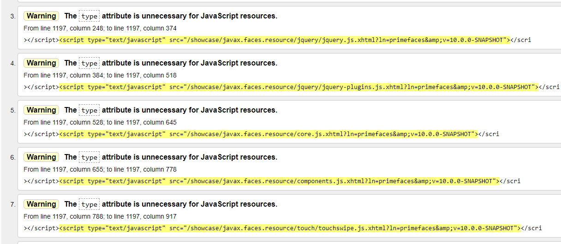Image resolution: width=561 pixels, height=244 pixels.
Task: Select location text 'From line 1197, column 655'
Action: 64,169
